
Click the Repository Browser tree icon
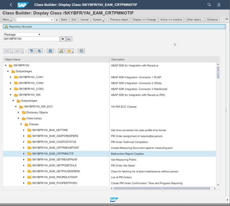coord(6,27)
